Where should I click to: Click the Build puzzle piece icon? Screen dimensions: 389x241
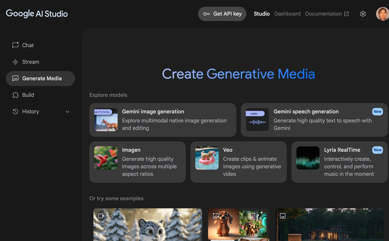point(15,95)
